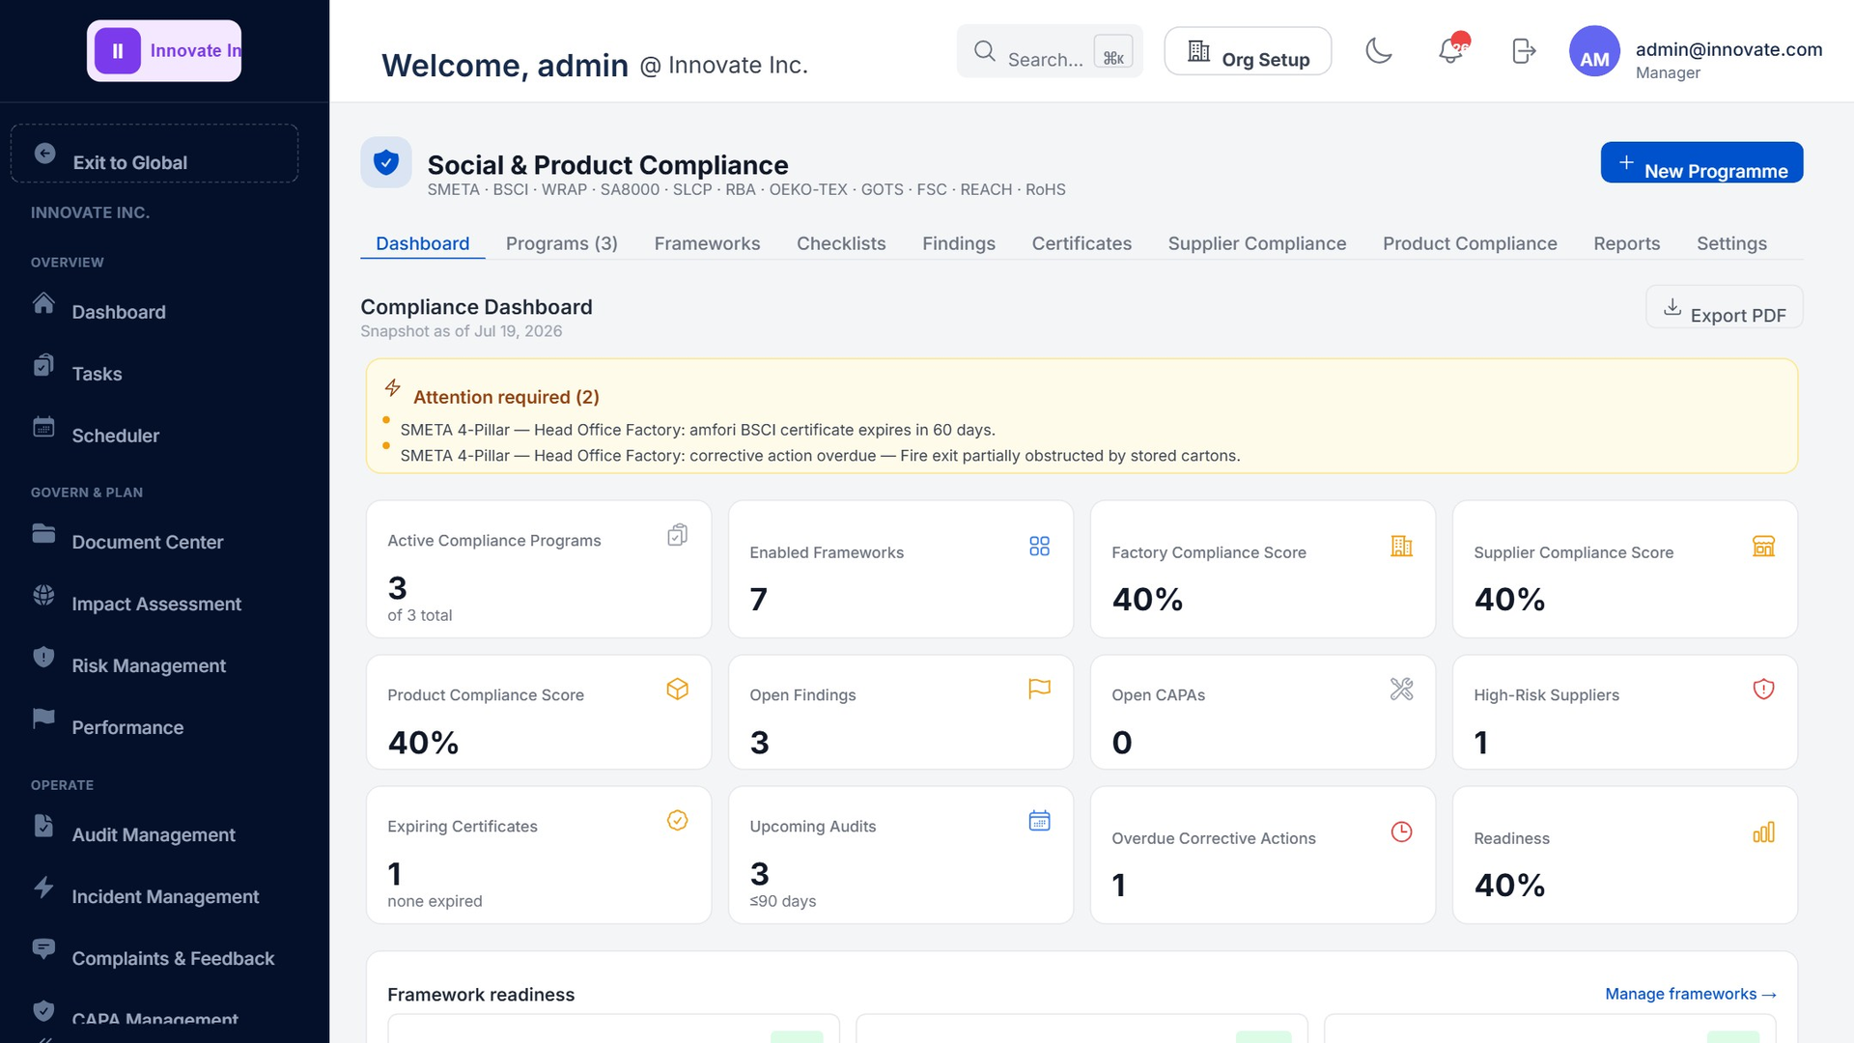Open the Certificates tab
This screenshot has height=1043, width=1854.
click(1081, 243)
